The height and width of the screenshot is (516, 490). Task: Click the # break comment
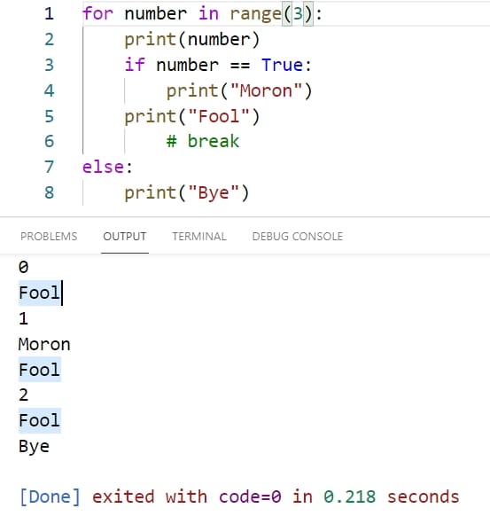coord(203,142)
